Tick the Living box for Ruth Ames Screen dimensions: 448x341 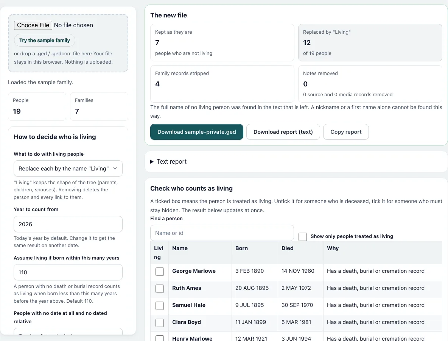159,288
